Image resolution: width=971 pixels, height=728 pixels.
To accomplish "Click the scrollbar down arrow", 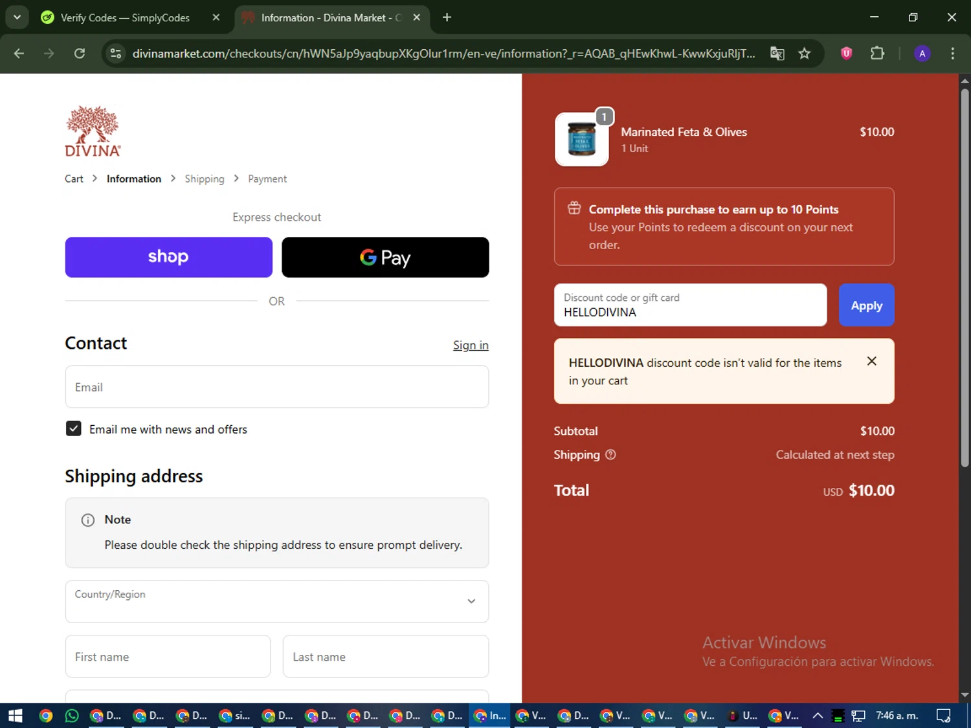I will pos(965,695).
